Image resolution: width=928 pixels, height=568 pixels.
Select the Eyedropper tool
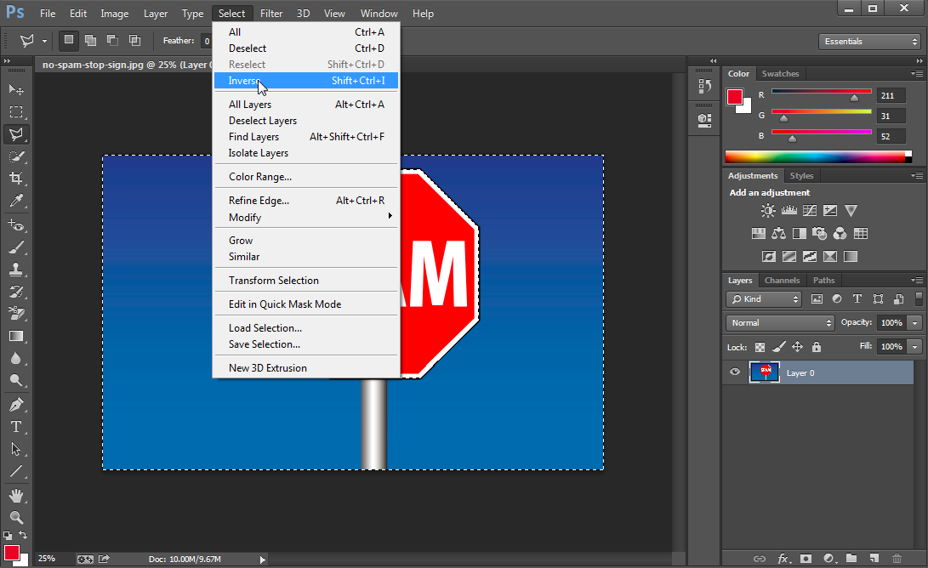click(16, 202)
